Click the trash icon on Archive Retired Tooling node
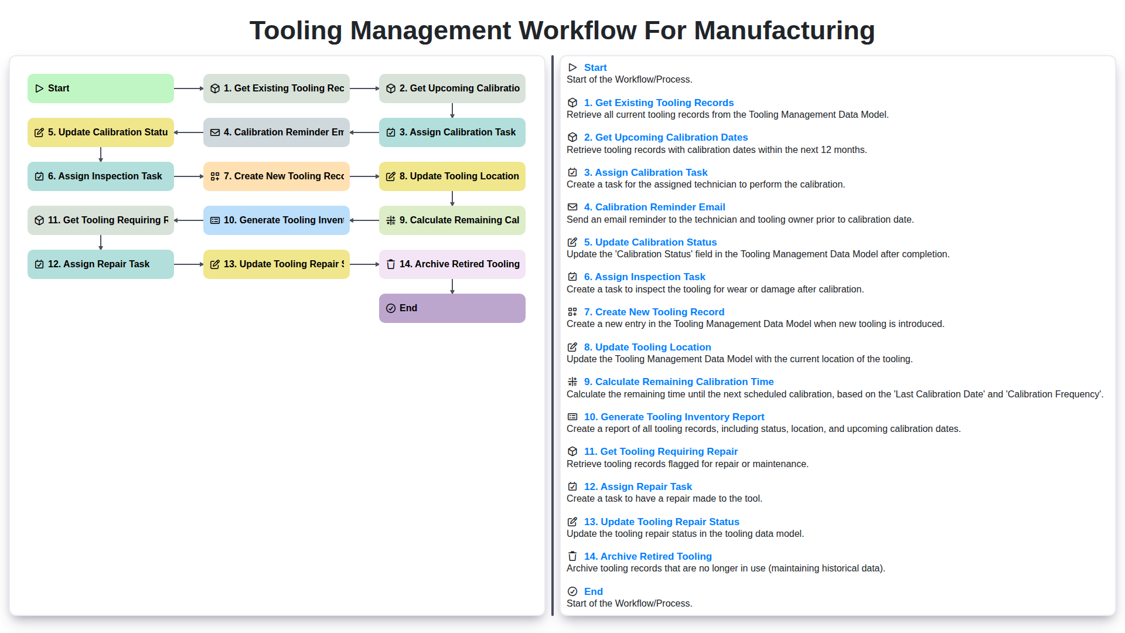 [390, 264]
